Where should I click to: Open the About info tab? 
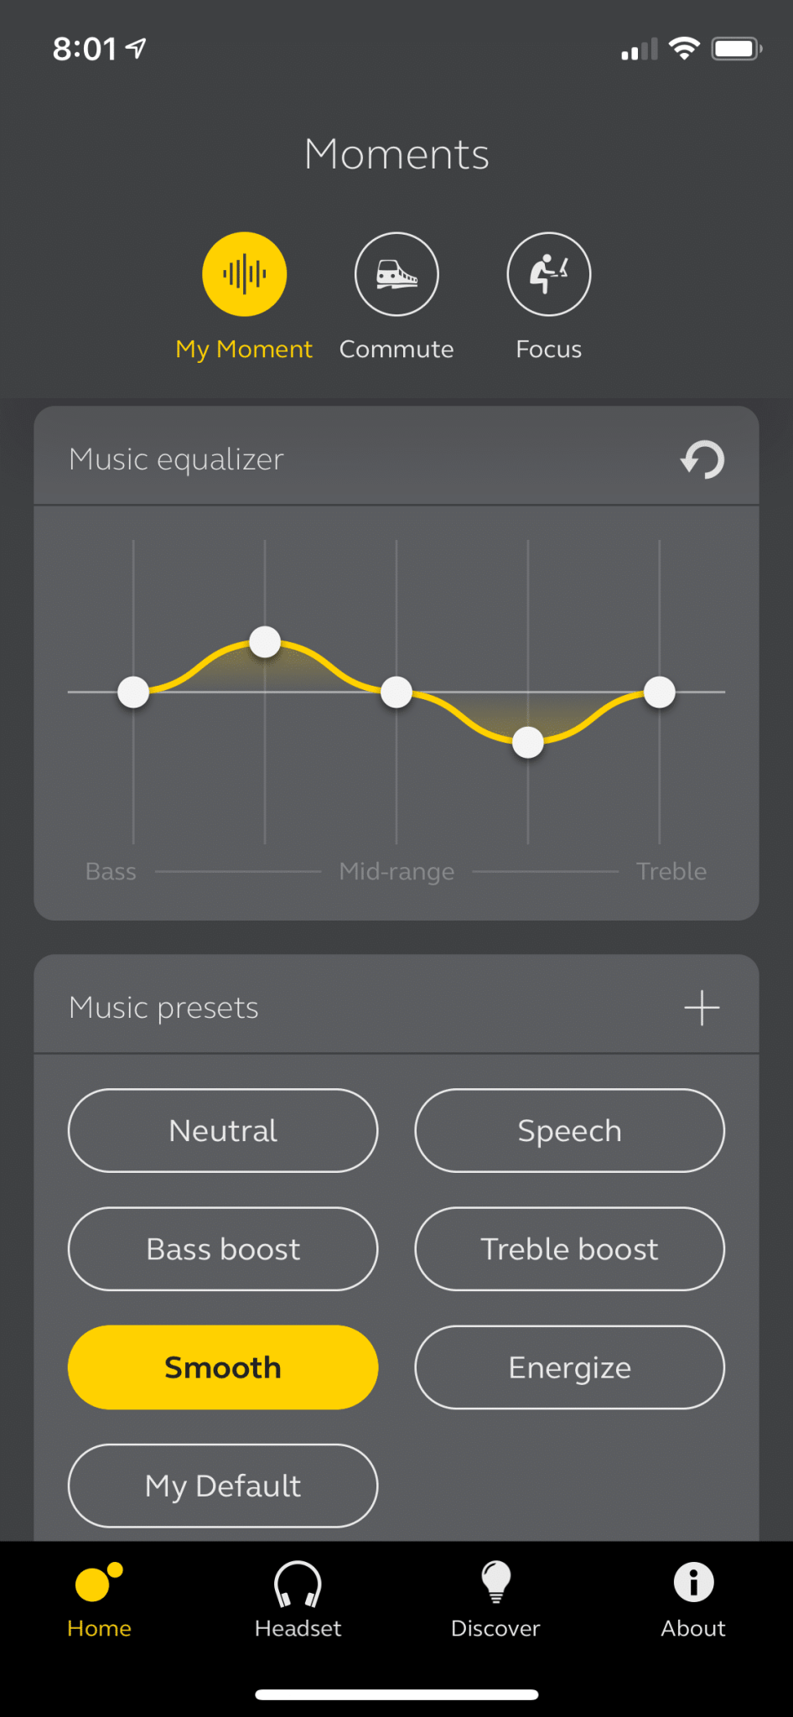pyautogui.click(x=693, y=1583)
